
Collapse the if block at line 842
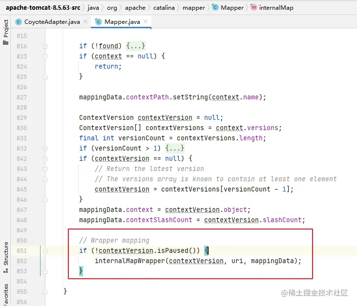tap(45, 159)
